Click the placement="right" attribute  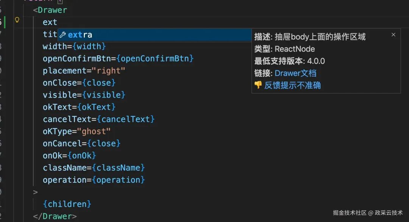click(83, 70)
